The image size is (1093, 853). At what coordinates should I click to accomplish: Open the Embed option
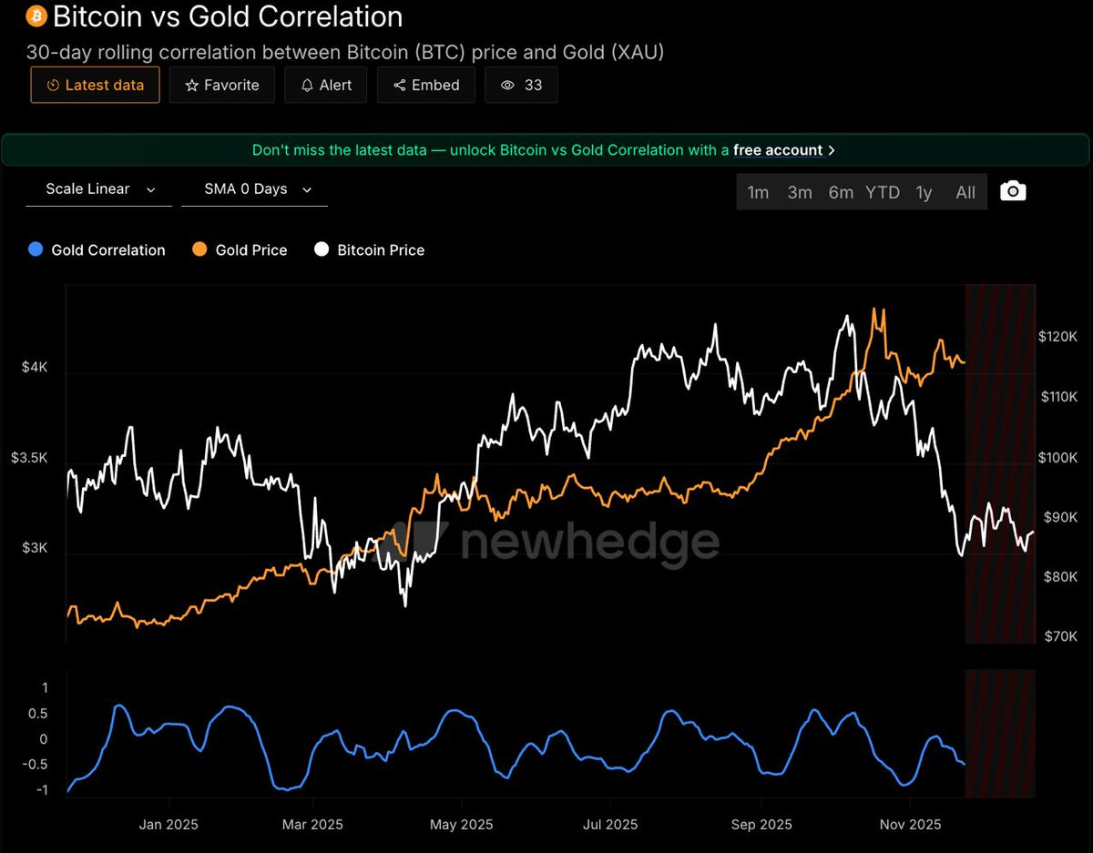[426, 85]
